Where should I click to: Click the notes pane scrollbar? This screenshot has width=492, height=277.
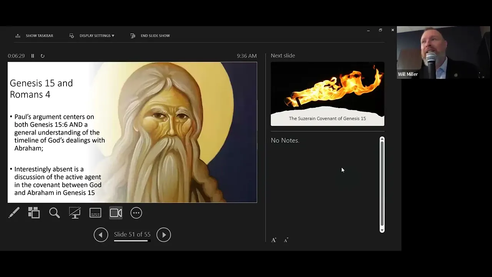click(x=382, y=184)
